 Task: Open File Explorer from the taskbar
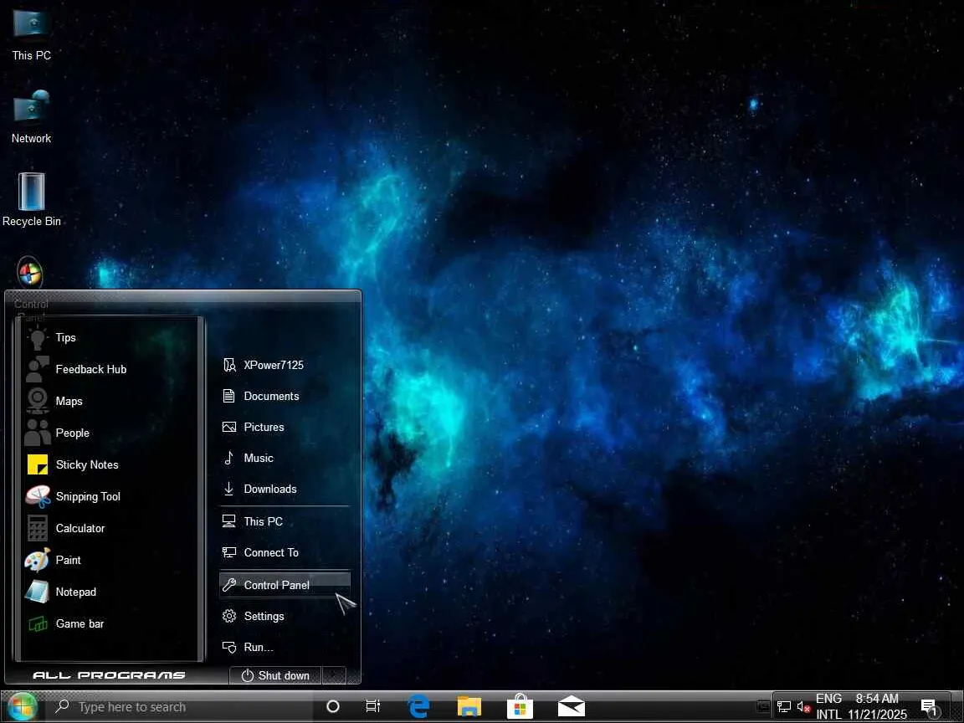click(469, 706)
